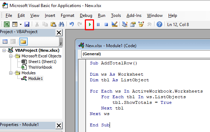Click the View Microsoft Excel toolbar icon
Screen dimensions: 210x132
click(7, 24)
